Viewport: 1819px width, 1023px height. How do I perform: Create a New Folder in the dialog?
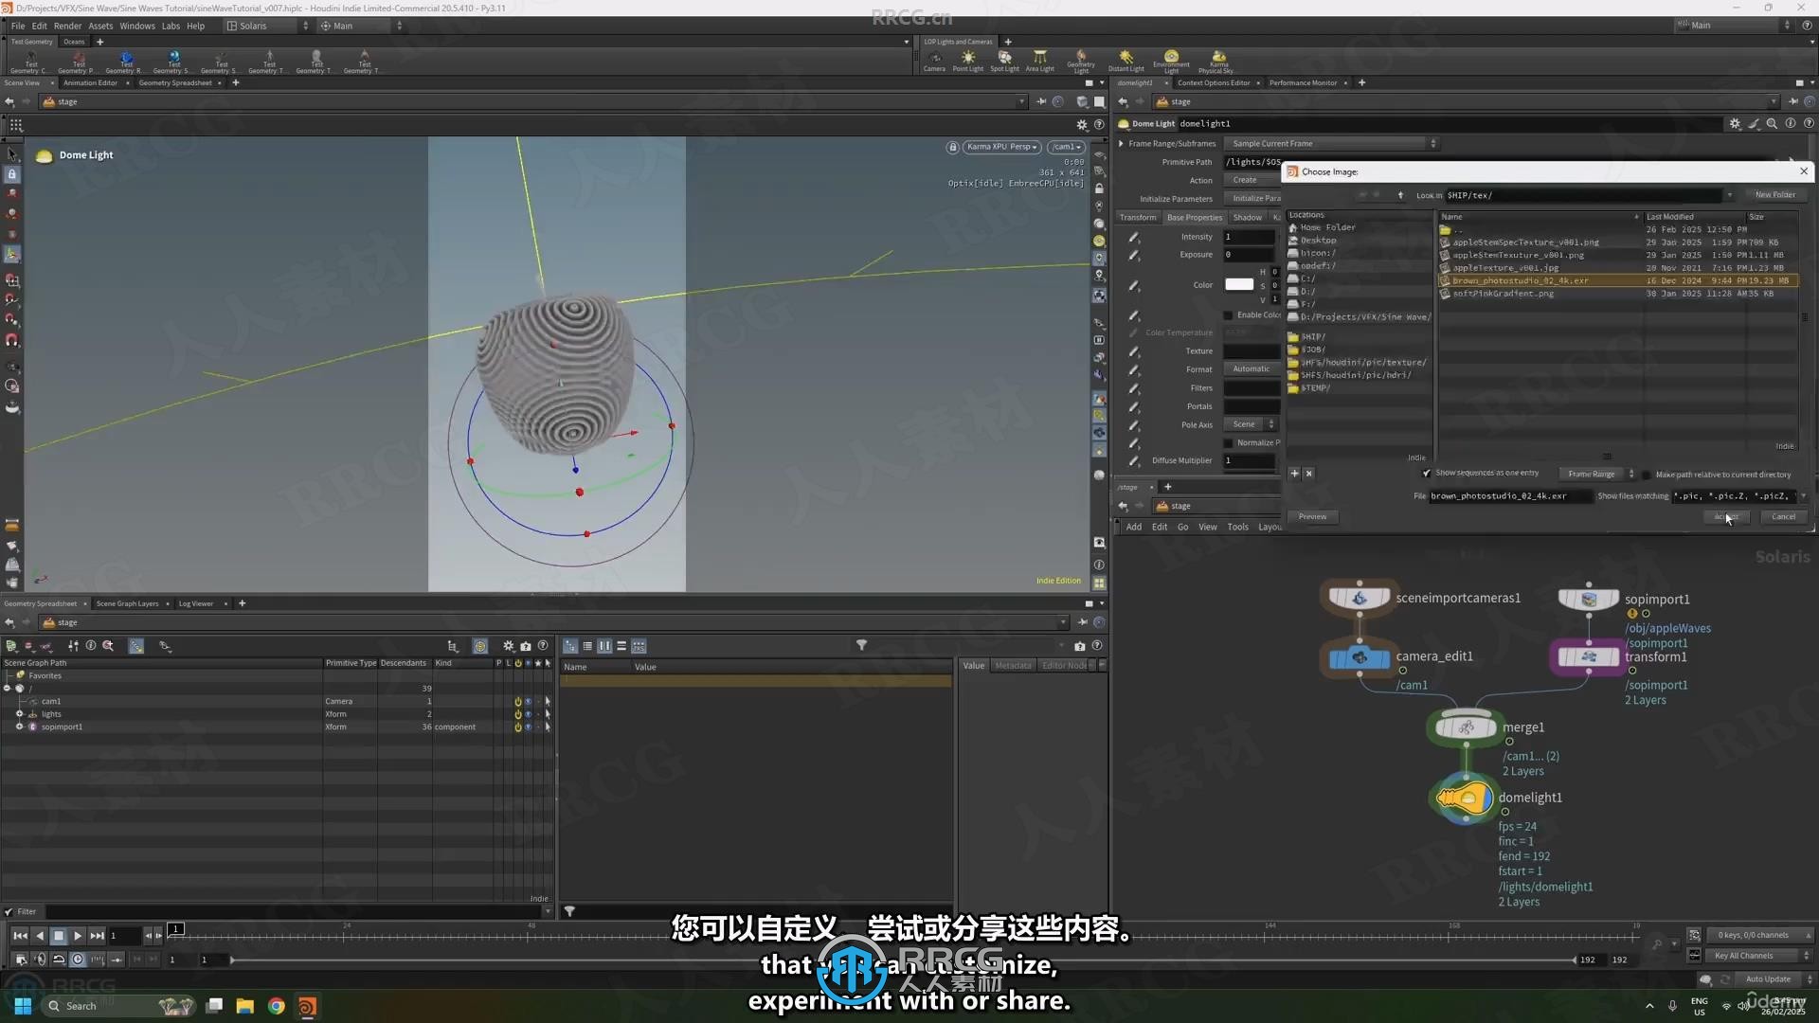[1774, 195]
